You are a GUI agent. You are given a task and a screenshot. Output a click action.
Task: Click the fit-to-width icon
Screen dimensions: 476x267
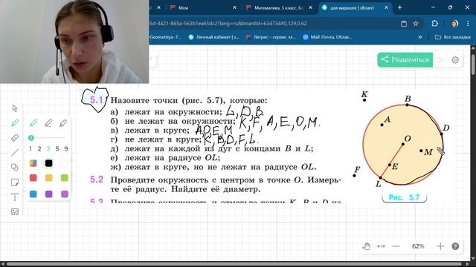(381, 246)
